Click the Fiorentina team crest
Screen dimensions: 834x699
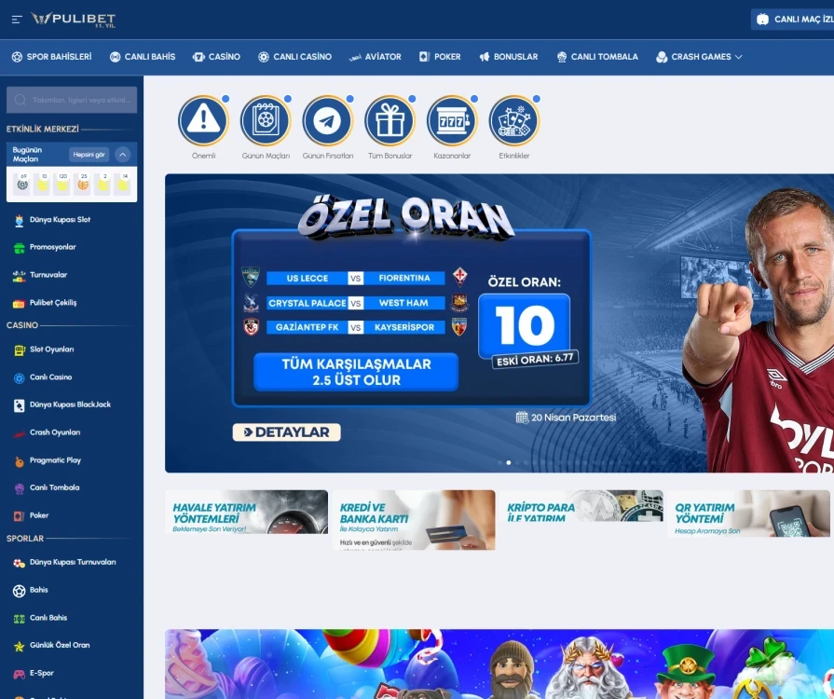tap(459, 277)
